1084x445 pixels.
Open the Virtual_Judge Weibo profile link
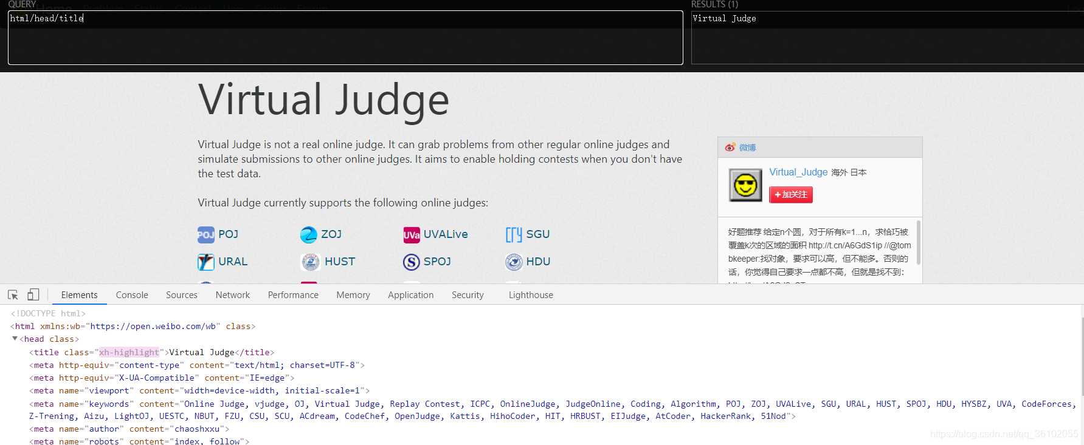point(798,172)
